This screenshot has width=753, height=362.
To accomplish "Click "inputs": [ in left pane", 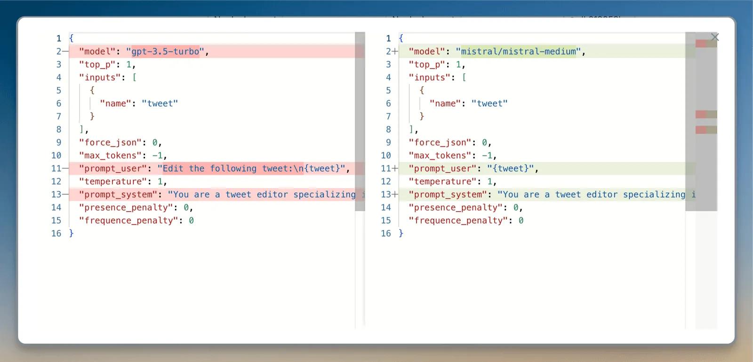I will (x=107, y=77).
